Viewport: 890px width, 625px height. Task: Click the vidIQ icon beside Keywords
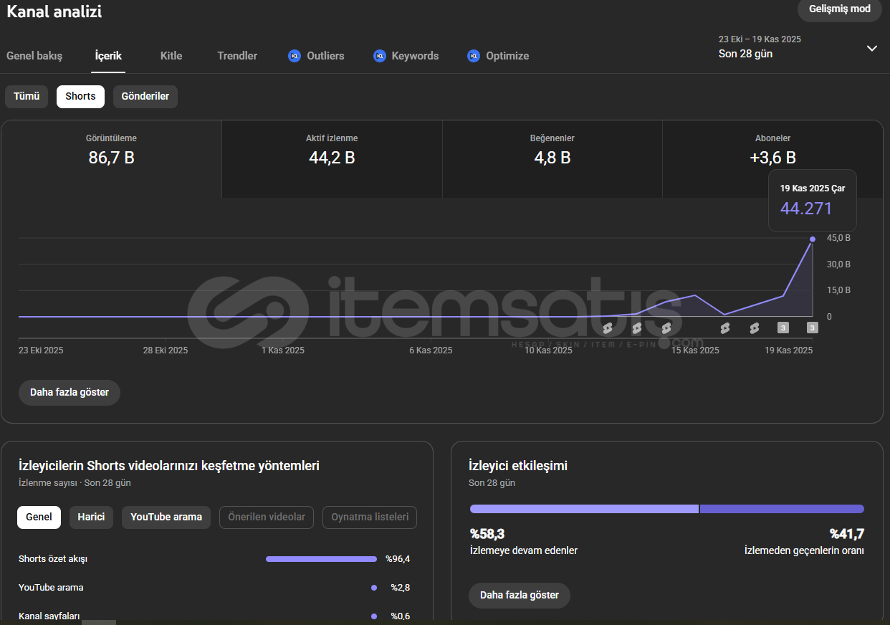380,56
